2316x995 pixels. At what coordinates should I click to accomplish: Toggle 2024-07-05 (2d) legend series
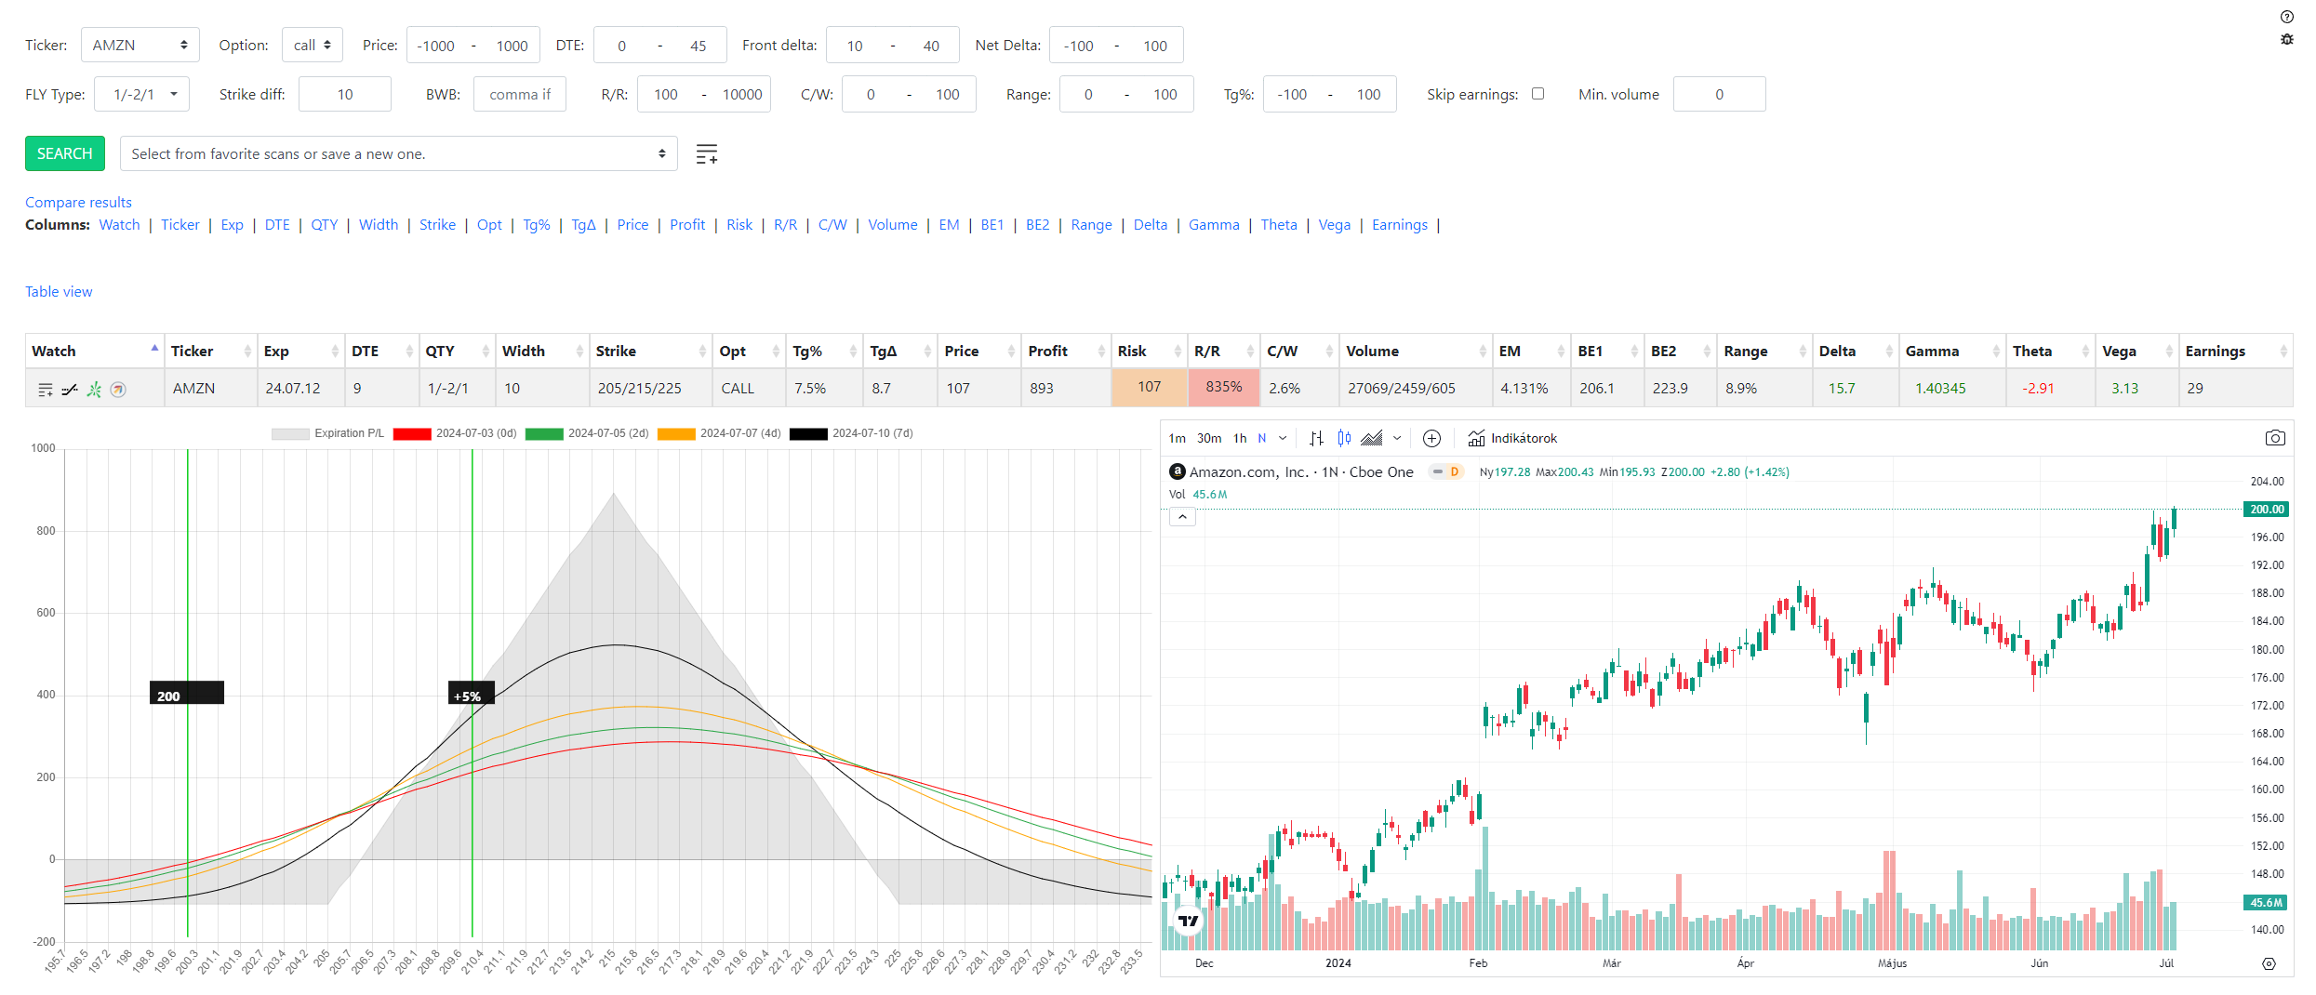point(587,433)
